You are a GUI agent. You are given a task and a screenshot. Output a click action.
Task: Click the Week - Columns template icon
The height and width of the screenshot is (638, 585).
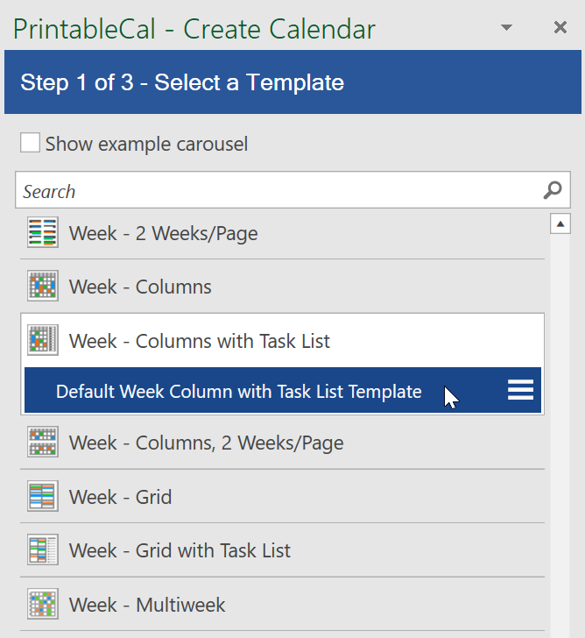click(43, 286)
